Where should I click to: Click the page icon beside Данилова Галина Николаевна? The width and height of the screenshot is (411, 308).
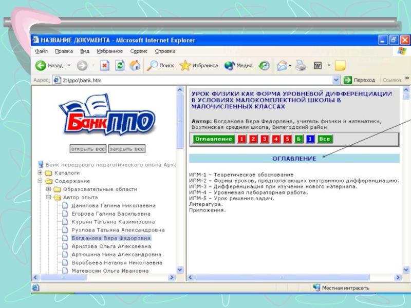click(x=65, y=206)
